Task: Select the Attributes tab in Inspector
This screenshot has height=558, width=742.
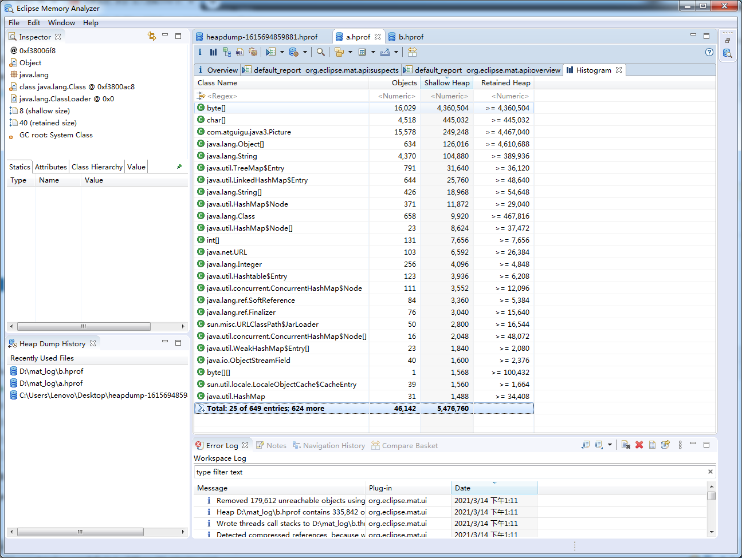Action: click(51, 167)
